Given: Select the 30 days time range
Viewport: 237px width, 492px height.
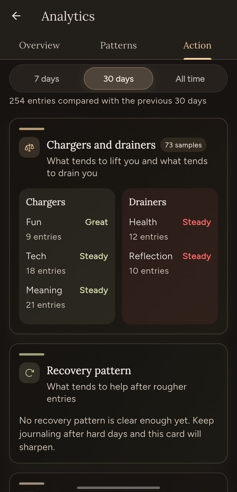Looking at the screenshot, I should point(118,79).
